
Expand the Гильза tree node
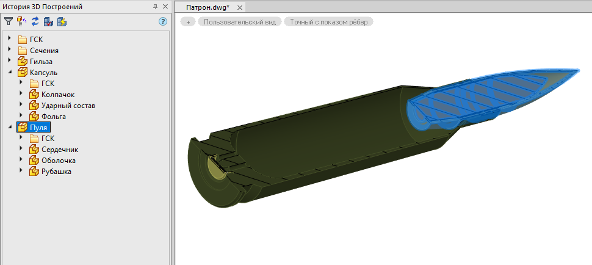tap(10, 61)
